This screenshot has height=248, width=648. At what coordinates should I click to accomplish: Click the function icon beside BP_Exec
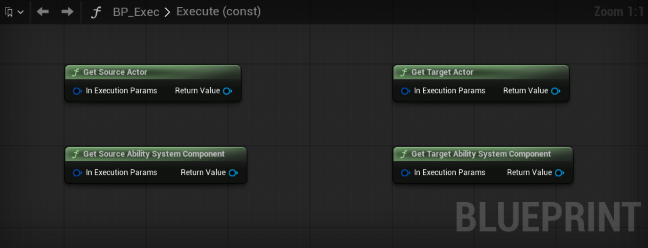[x=96, y=12]
